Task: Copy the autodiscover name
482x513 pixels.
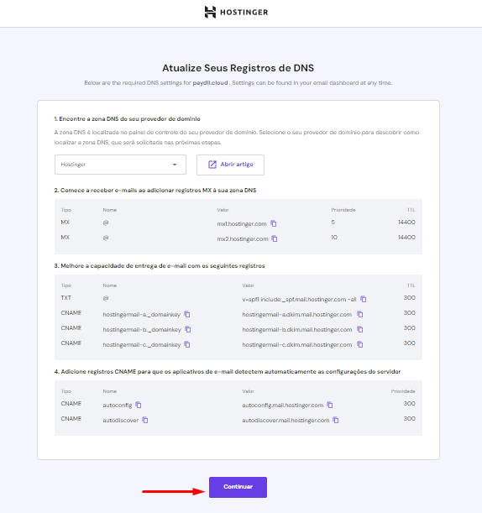Action: pos(145,420)
